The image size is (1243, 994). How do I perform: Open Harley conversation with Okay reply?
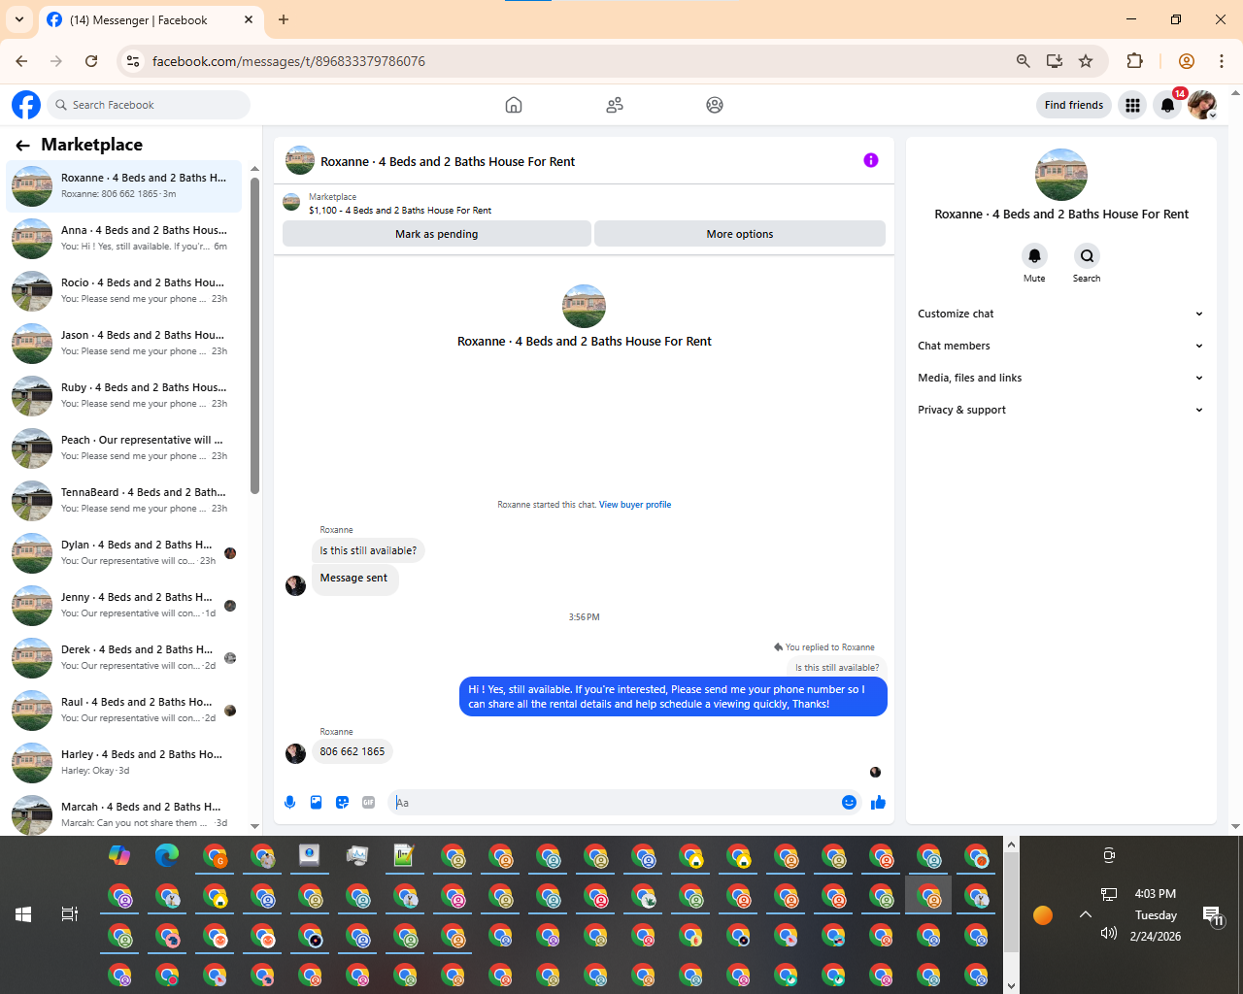(124, 762)
